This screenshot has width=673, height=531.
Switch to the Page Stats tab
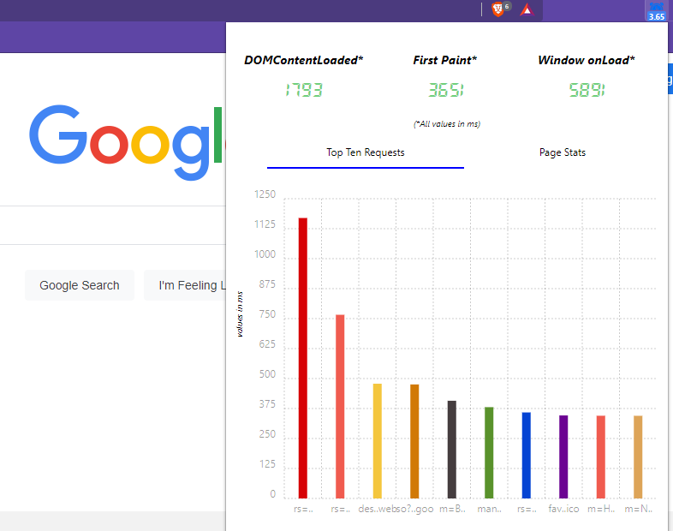click(x=563, y=152)
